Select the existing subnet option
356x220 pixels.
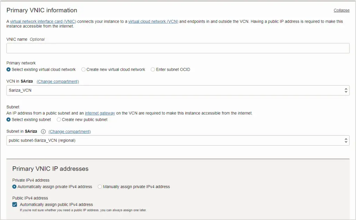point(8,119)
